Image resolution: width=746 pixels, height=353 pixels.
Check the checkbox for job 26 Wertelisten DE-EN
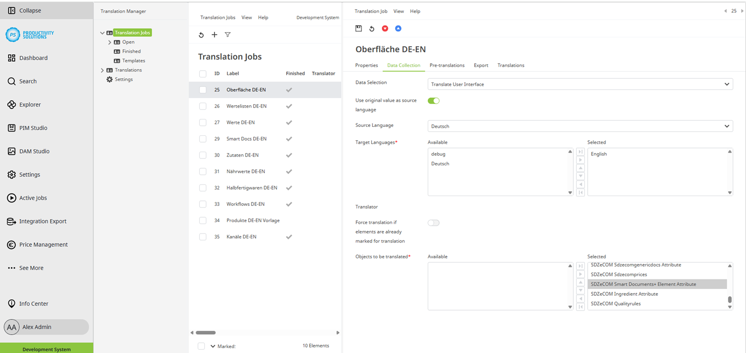click(x=202, y=106)
